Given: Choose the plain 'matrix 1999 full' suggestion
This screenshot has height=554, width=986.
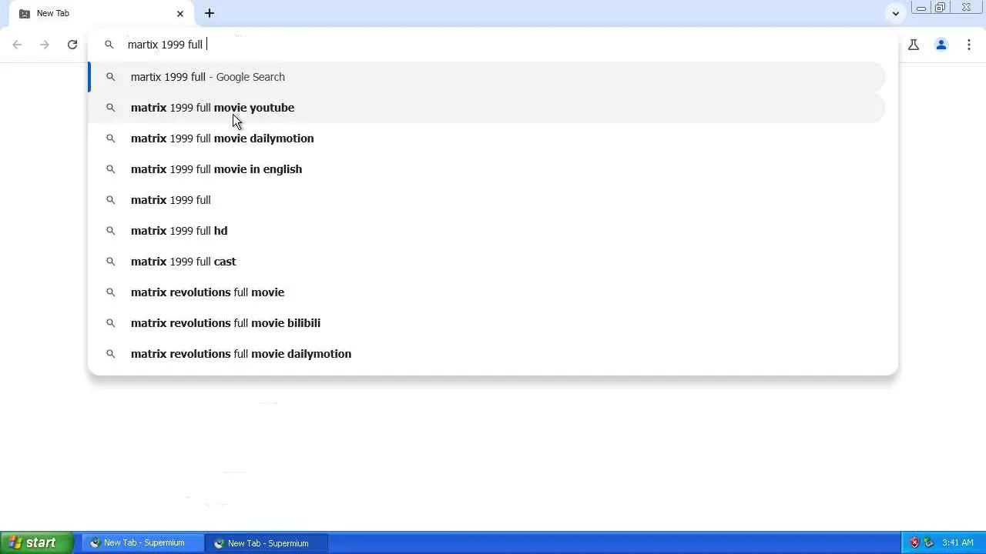Looking at the screenshot, I should point(487,200).
